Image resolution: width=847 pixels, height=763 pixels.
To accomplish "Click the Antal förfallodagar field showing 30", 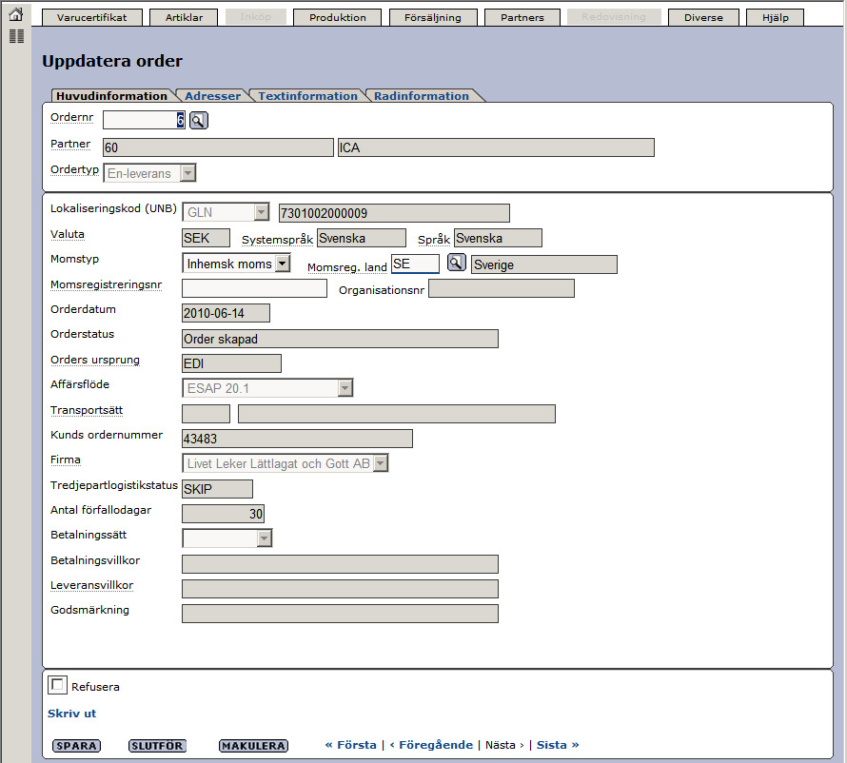I will point(223,514).
